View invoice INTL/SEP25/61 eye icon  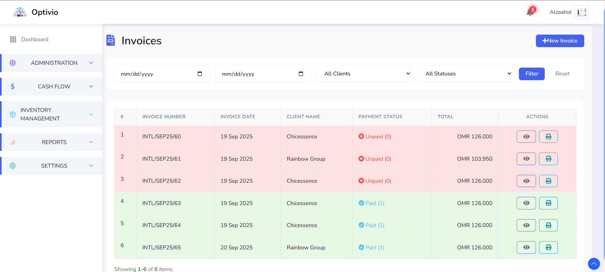(526, 159)
